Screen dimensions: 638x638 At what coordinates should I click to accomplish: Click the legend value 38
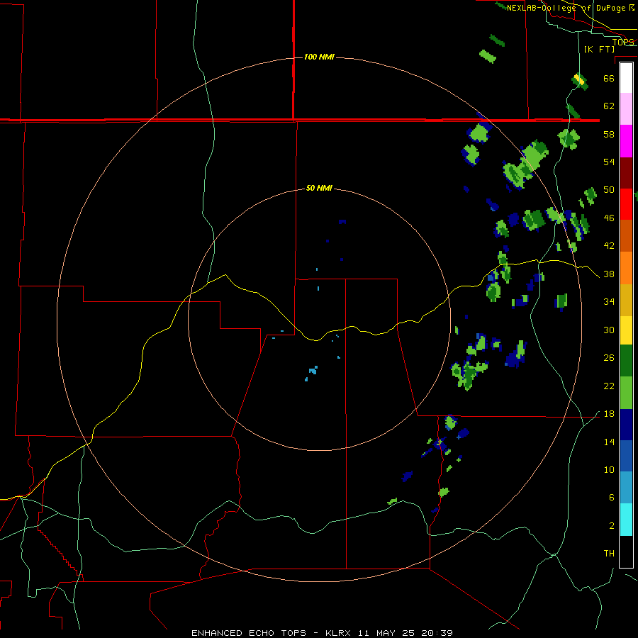[x=609, y=274]
